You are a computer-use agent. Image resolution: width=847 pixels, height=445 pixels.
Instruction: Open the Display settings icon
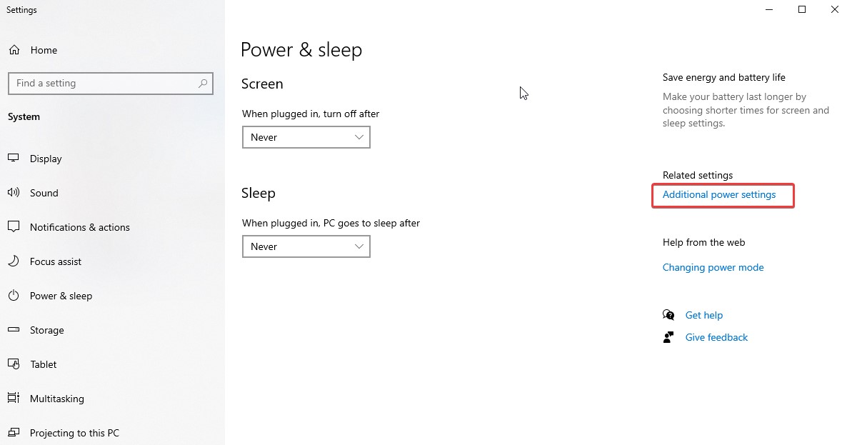click(x=14, y=158)
